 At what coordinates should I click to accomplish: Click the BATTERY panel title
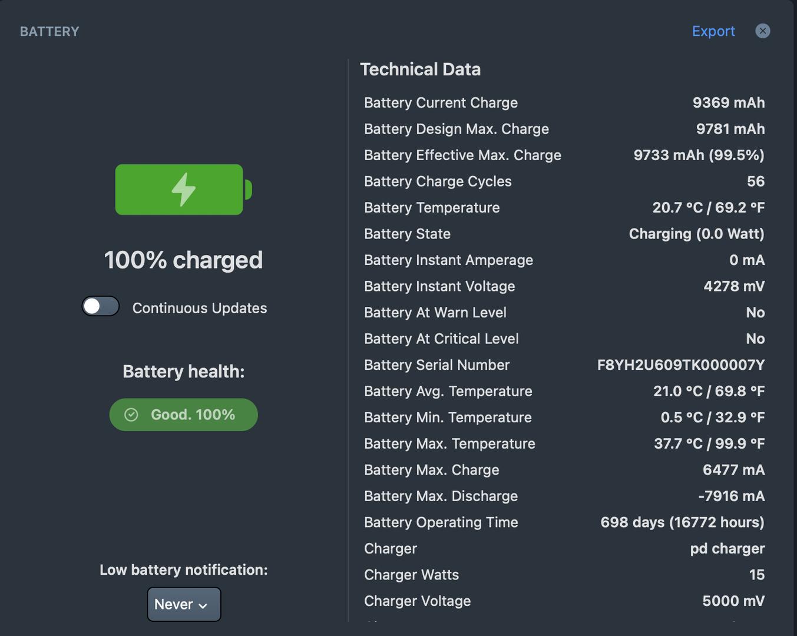coord(49,32)
